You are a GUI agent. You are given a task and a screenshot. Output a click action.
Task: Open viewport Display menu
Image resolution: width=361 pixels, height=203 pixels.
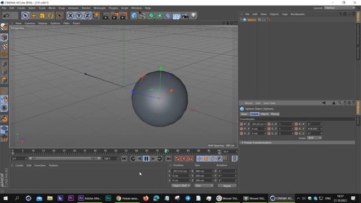click(x=43, y=24)
